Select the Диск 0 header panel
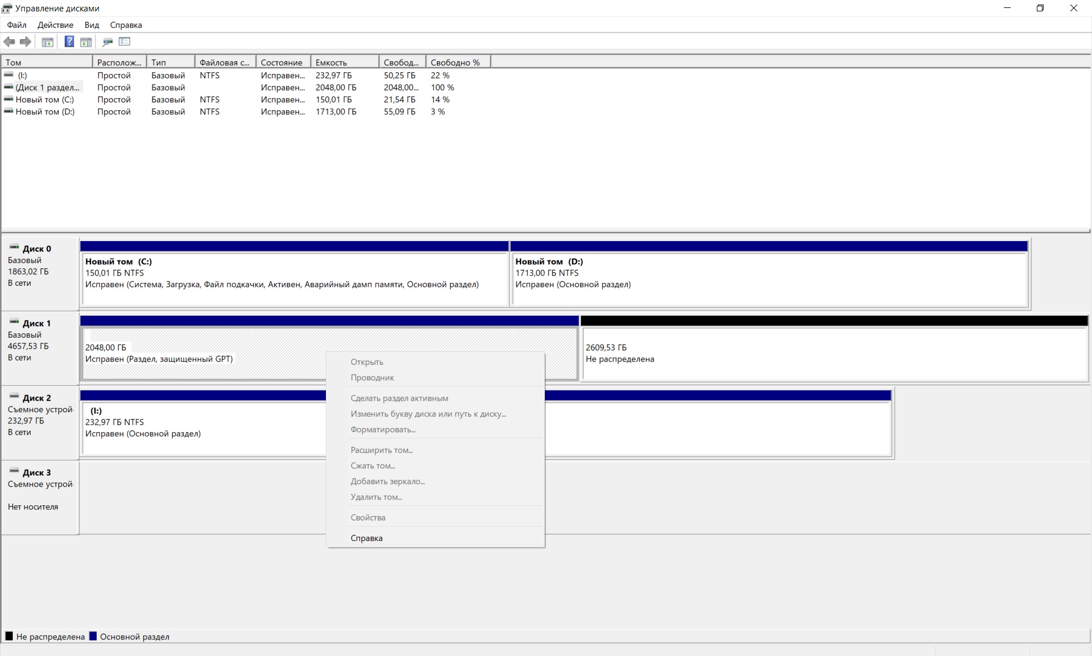 [40, 273]
